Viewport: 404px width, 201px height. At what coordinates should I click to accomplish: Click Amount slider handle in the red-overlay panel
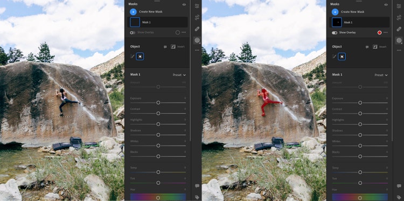click(x=360, y=87)
